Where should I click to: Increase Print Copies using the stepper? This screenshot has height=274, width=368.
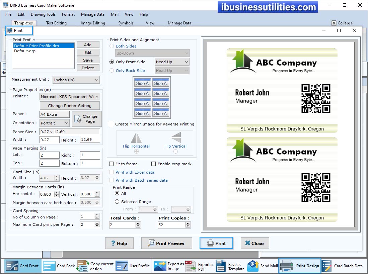[188, 223]
